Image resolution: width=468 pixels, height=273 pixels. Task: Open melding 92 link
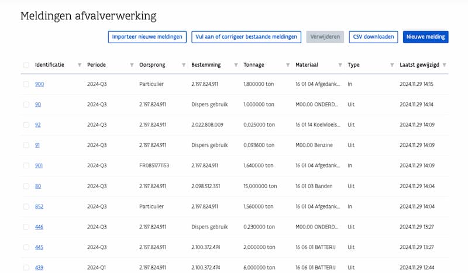tap(37, 125)
